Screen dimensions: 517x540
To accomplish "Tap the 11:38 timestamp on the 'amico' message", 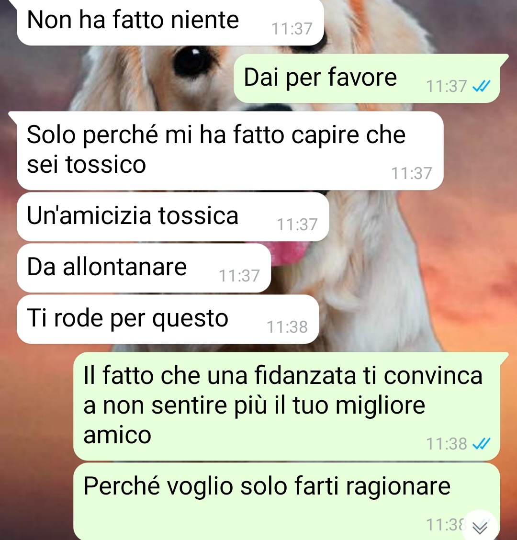I will pyautogui.click(x=446, y=444).
